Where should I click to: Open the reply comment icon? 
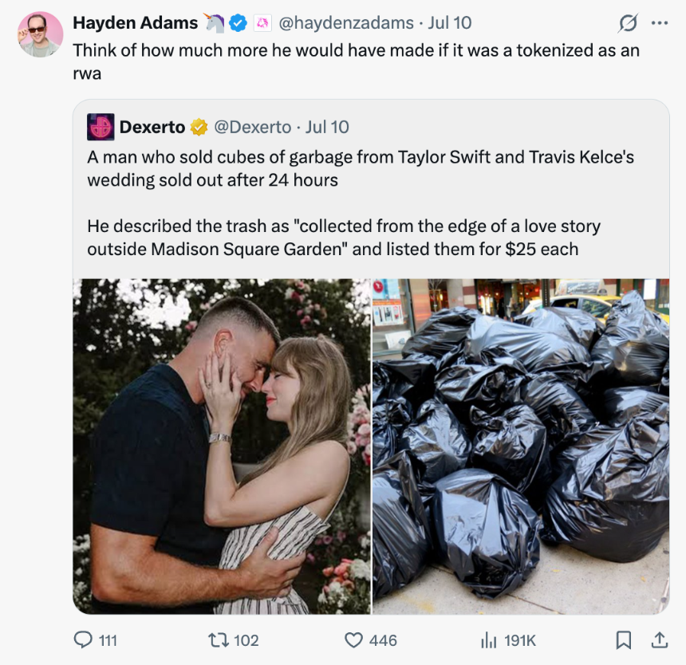pos(83,640)
